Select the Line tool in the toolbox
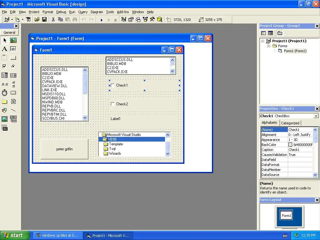Viewport: 320px width, 240px height. tap(13, 110)
